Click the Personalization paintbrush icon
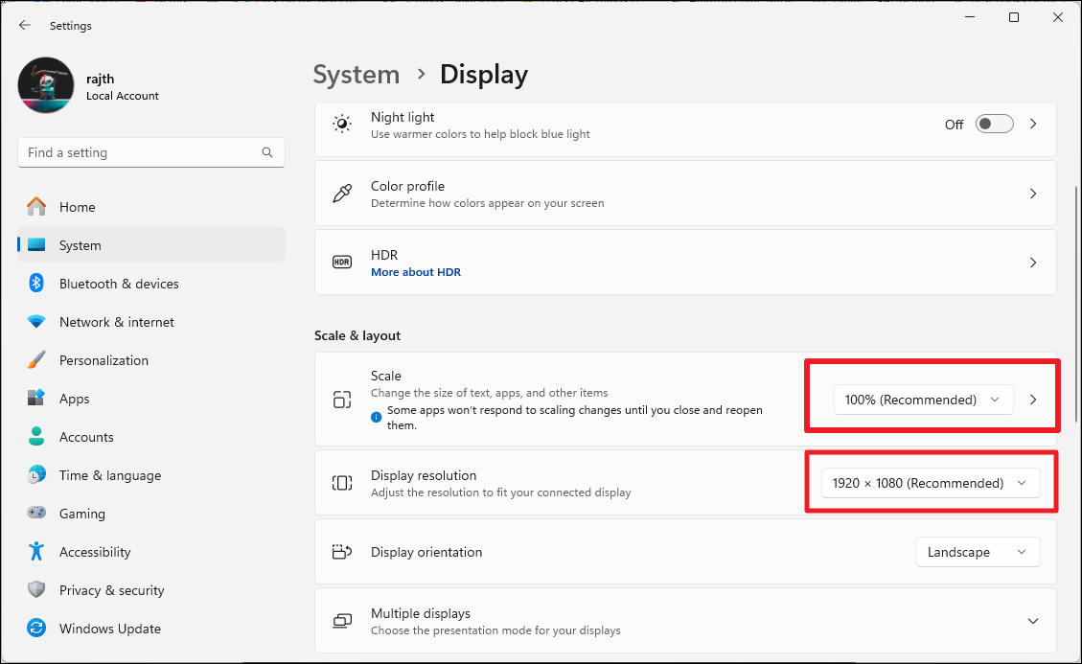1082x664 pixels. point(36,360)
